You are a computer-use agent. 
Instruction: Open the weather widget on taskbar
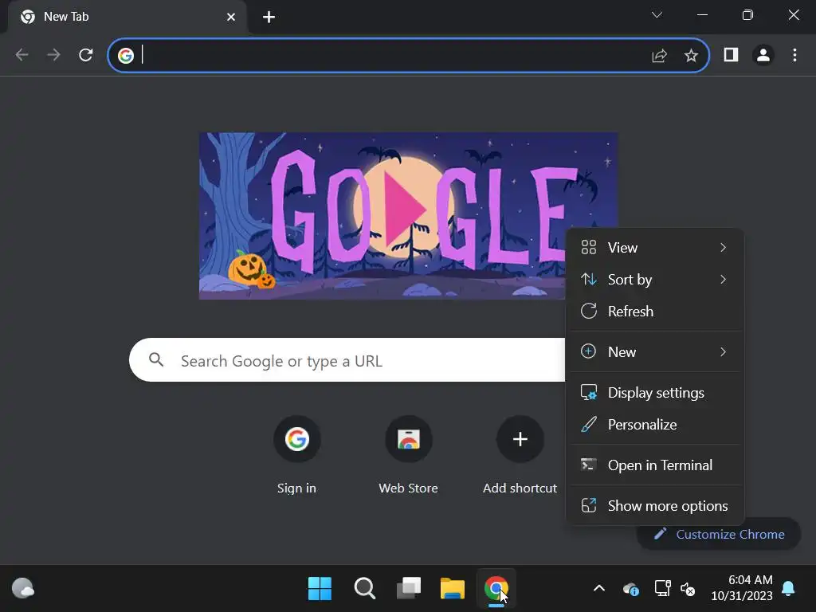tap(22, 589)
